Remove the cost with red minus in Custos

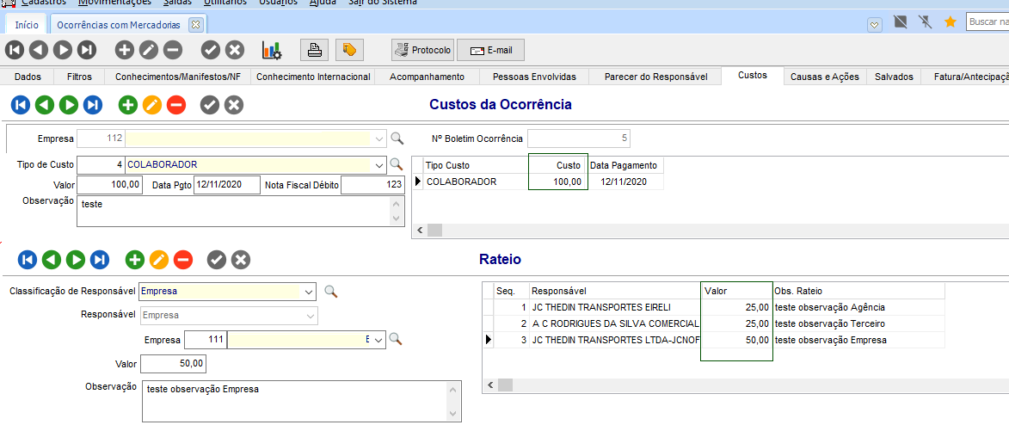coord(176,104)
